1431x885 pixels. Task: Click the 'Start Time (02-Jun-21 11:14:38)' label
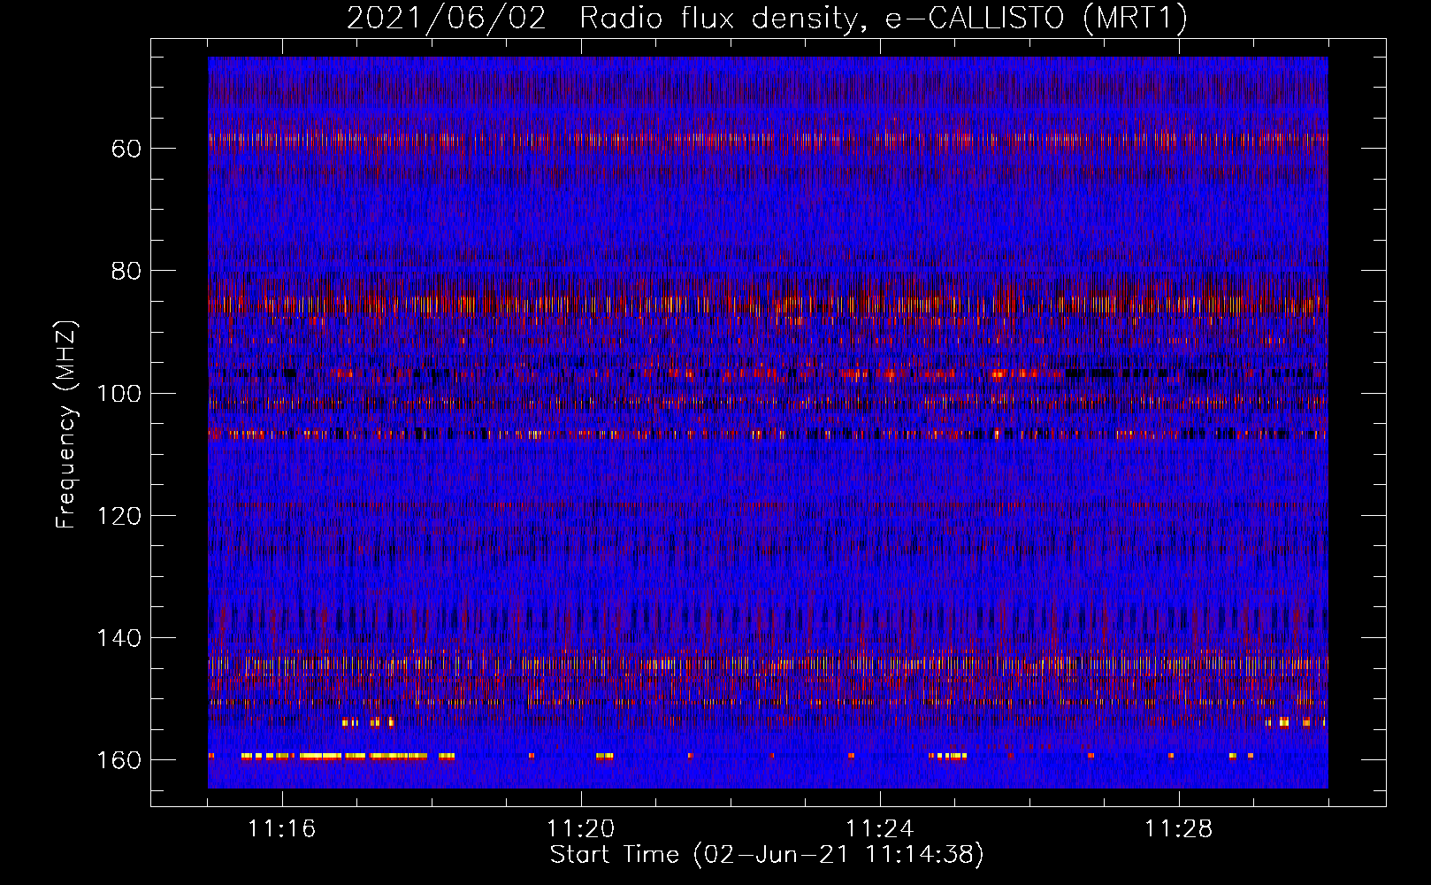[767, 855]
